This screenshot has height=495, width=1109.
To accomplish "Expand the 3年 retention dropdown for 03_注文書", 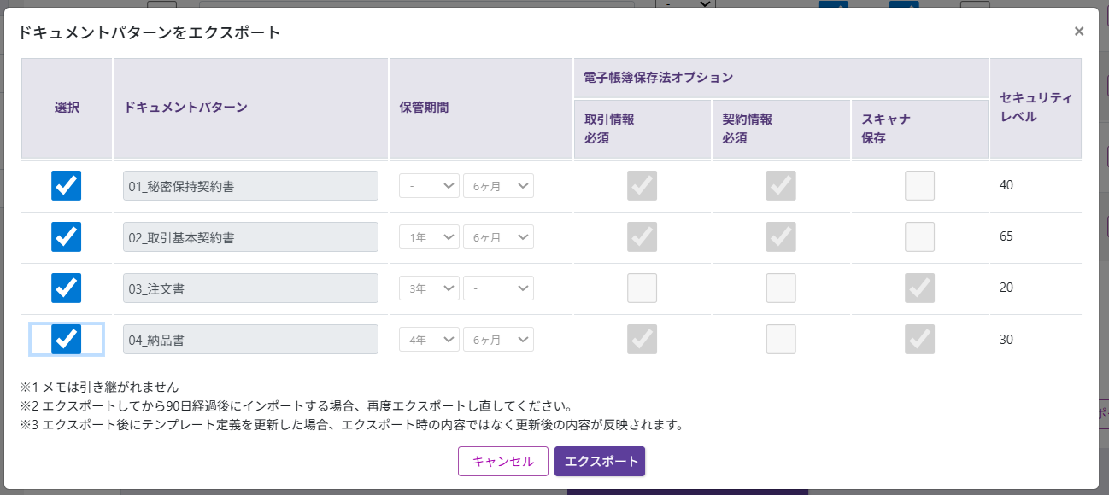I will (429, 288).
